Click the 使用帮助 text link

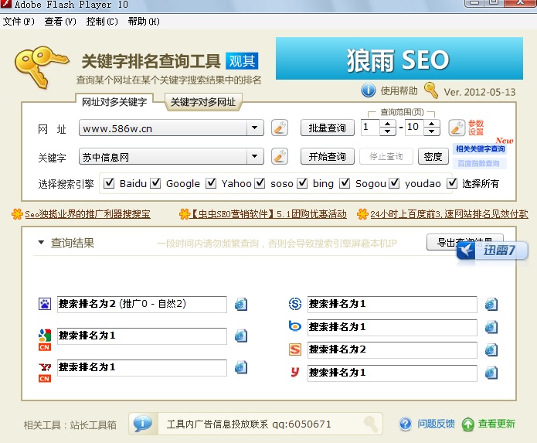click(399, 90)
